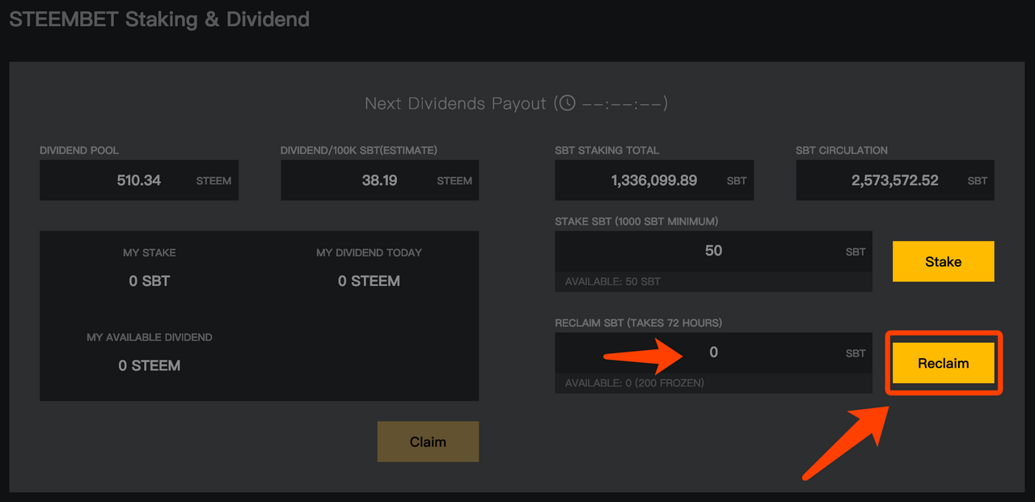Click the My Stake 0 SBT value
The height and width of the screenshot is (502, 1035).
pyautogui.click(x=150, y=281)
